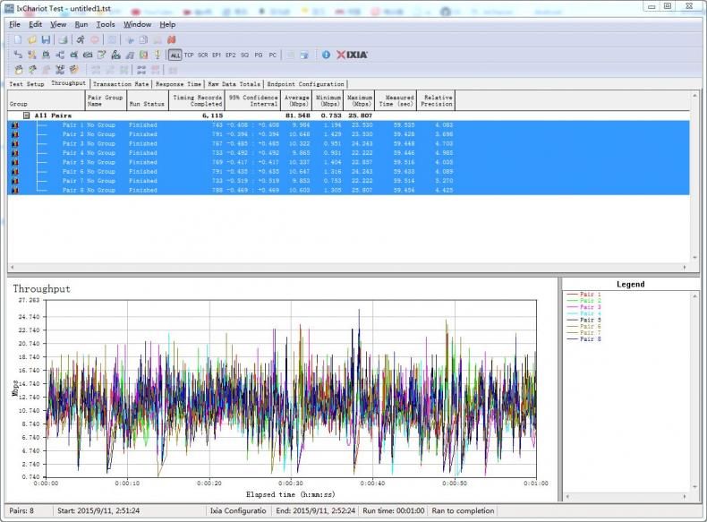This screenshot has height=522, width=707.
Task: Click the copy document toolbar icon
Action: (x=143, y=39)
